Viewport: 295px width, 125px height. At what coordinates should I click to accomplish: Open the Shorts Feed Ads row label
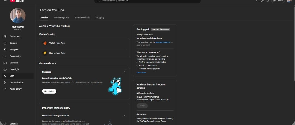pyautogui.click(x=57, y=53)
